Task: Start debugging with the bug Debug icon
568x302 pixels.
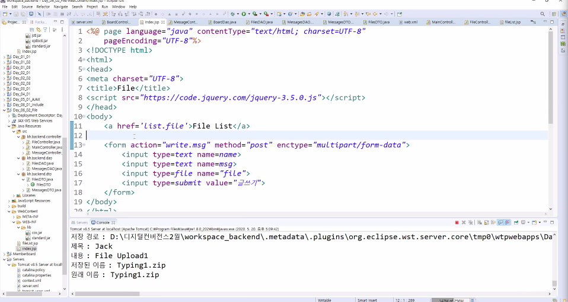Action: click(x=232, y=14)
